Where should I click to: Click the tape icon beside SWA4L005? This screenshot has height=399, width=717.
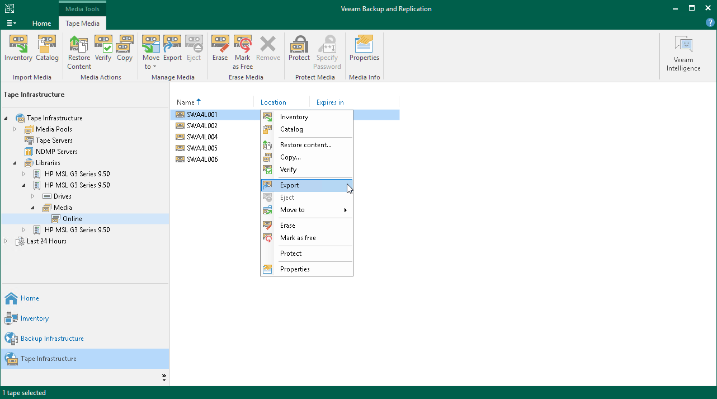[180, 148]
